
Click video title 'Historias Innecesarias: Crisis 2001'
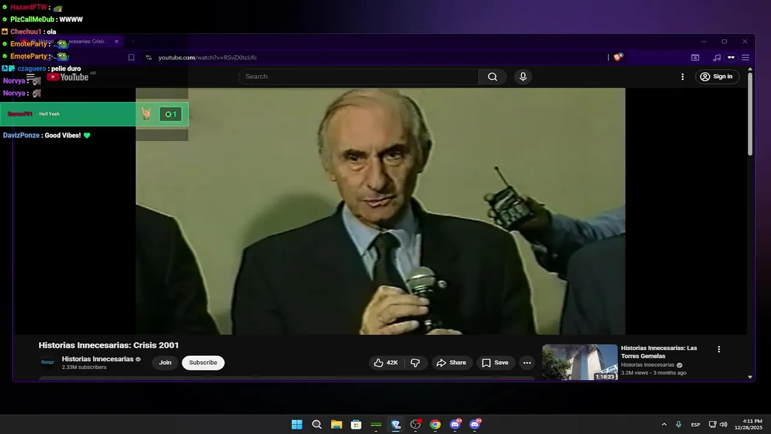point(108,345)
